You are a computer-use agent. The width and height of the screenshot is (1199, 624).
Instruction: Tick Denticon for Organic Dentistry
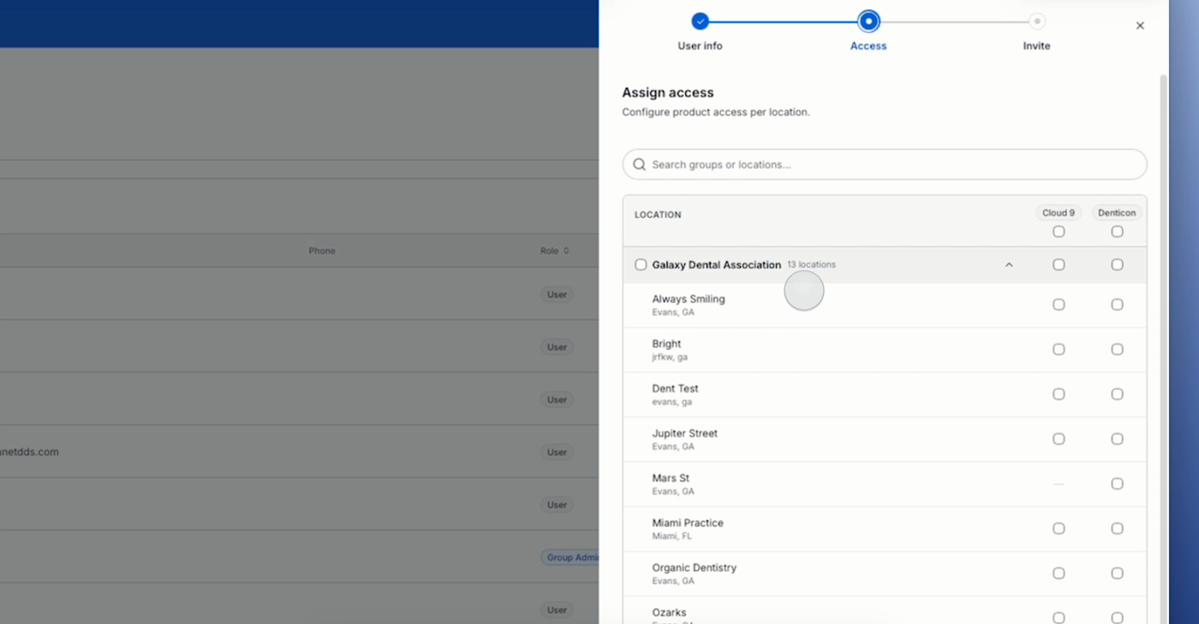[x=1117, y=573]
